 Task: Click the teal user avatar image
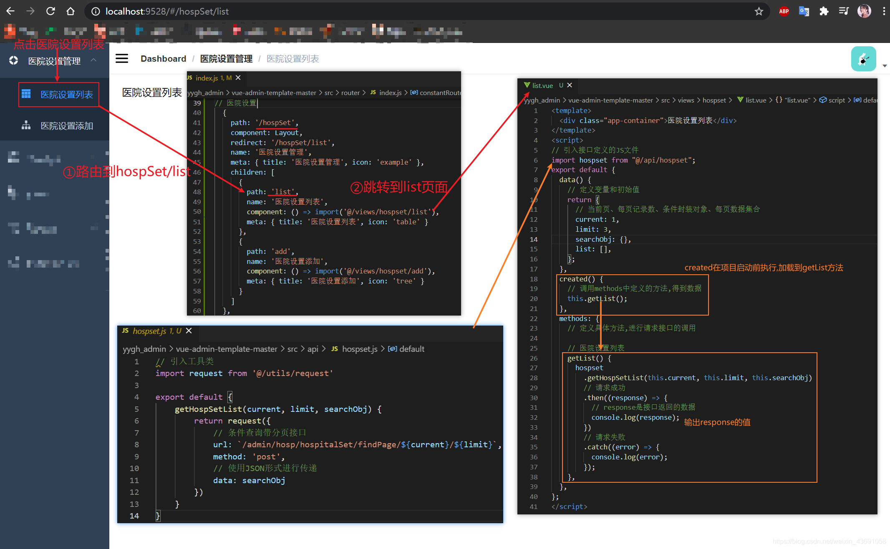863,59
